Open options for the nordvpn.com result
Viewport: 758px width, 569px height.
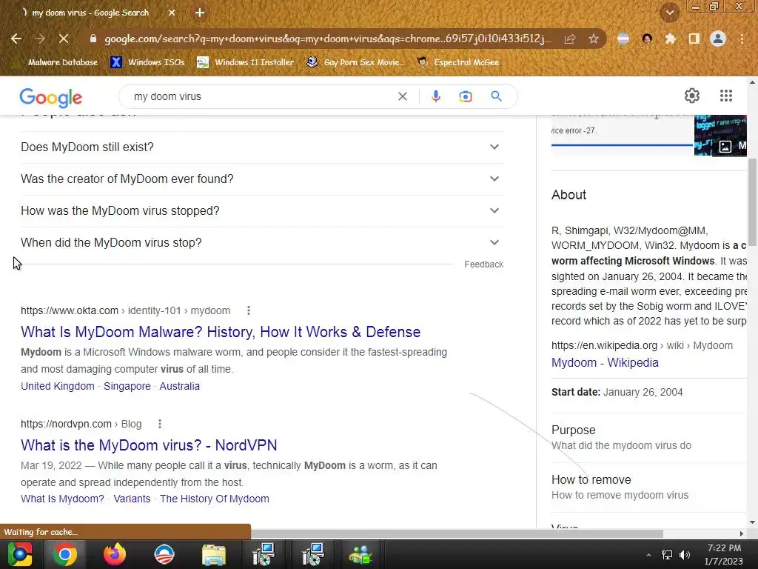[x=160, y=424]
